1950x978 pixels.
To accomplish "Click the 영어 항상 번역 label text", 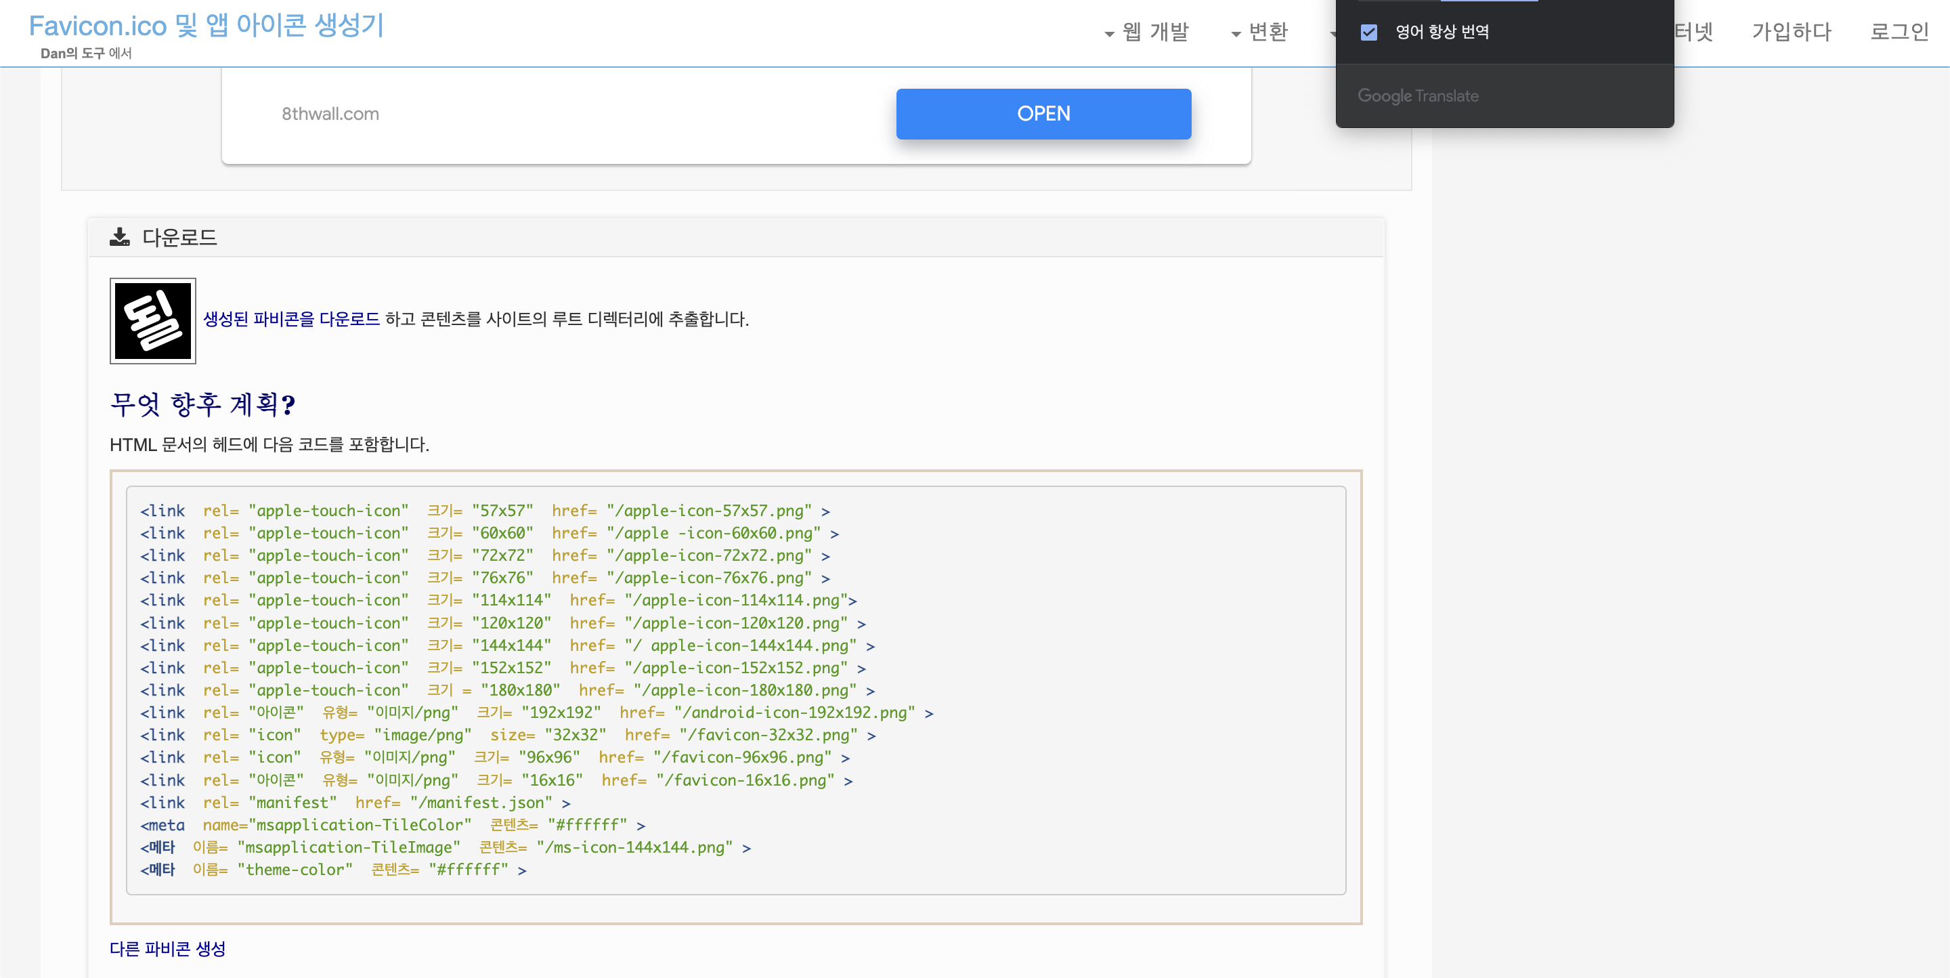I will pos(1442,32).
